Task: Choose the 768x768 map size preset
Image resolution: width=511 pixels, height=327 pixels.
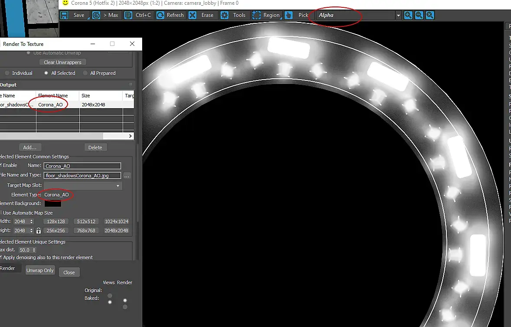Action: (86, 231)
